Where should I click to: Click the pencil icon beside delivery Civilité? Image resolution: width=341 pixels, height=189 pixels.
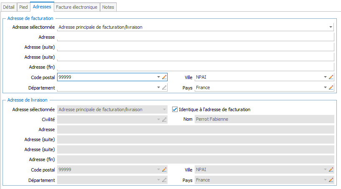pyautogui.click(x=164, y=119)
